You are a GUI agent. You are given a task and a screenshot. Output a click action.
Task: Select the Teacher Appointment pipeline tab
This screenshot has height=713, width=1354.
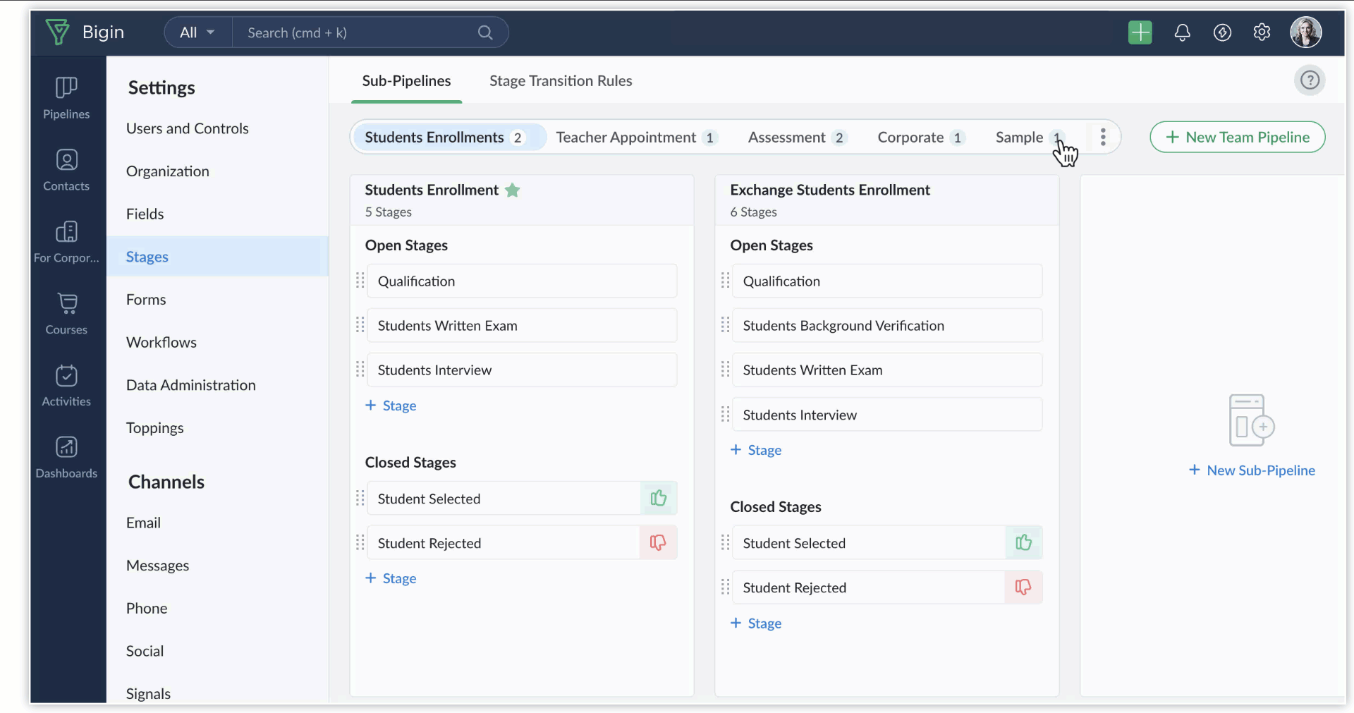[x=637, y=138]
